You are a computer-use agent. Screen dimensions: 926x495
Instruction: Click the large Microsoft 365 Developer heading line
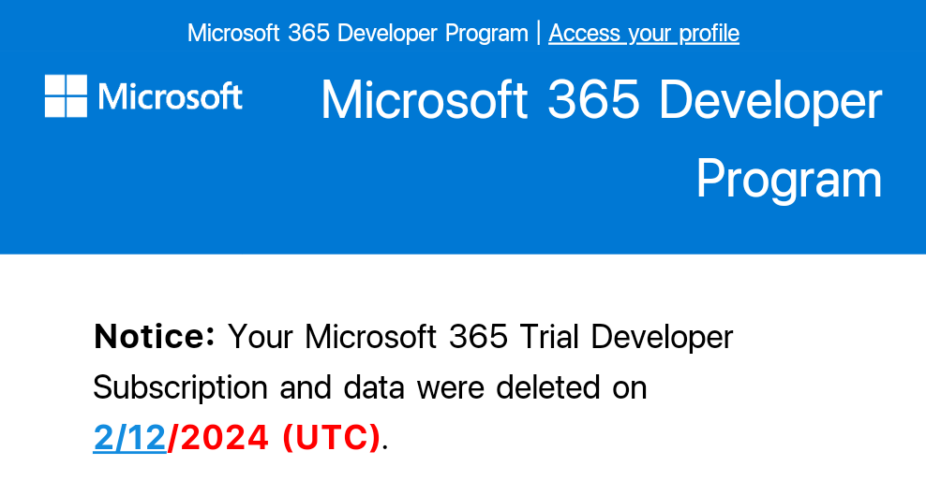(x=601, y=100)
